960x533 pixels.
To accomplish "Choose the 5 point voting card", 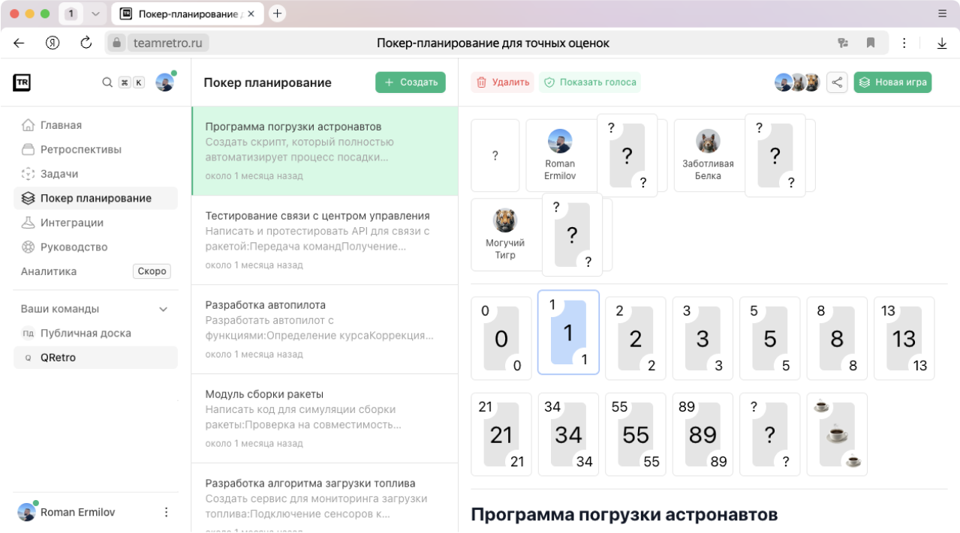I will click(769, 338).
